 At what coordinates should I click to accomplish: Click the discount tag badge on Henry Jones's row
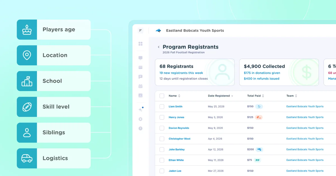tap(259, 117)
